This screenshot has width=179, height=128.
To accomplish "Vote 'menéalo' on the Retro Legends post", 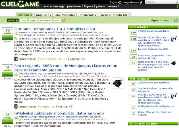I will (x=8, y=74).
